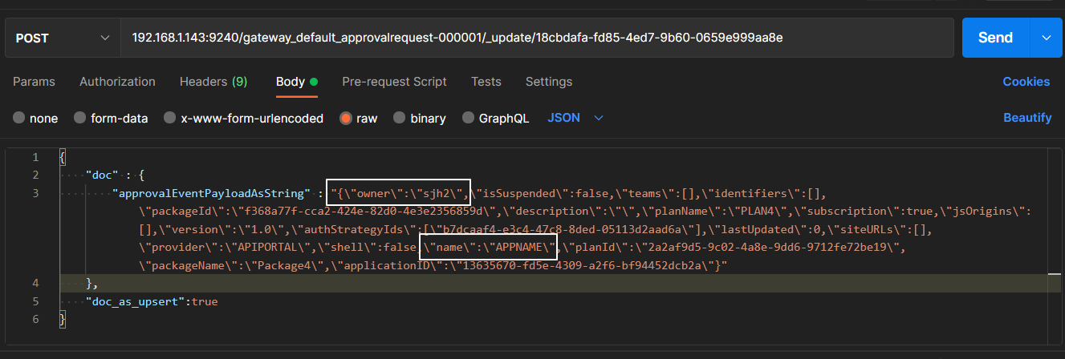Select x-www-form-urlencoded body type
The width and height of the screenshot is (1065, 359).
tap(170, 119)
